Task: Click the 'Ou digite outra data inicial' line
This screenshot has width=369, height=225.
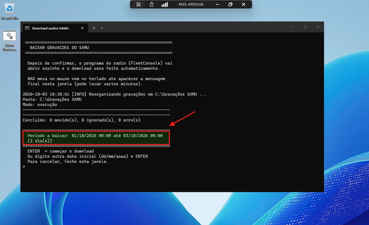Action: 88,156
